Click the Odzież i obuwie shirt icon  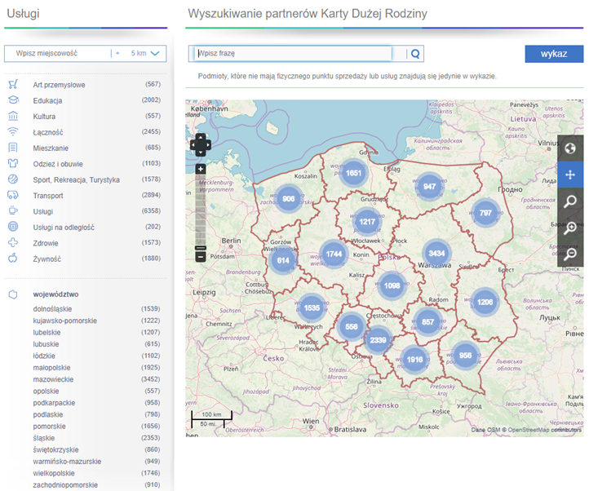pyautogui.click(x=13, y=163)
